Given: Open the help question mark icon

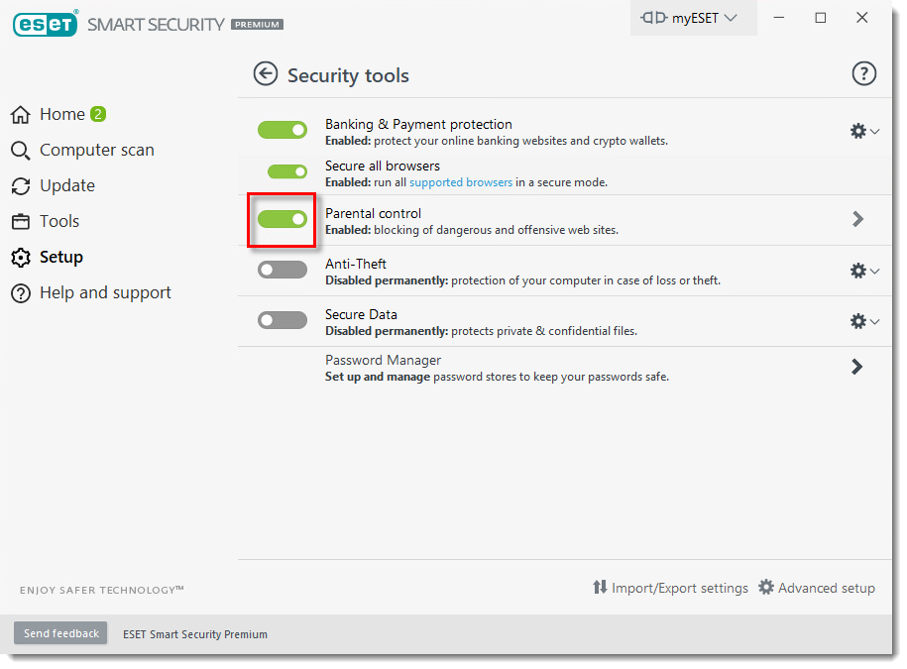Looking at the screenshot, I should [863, 72].
